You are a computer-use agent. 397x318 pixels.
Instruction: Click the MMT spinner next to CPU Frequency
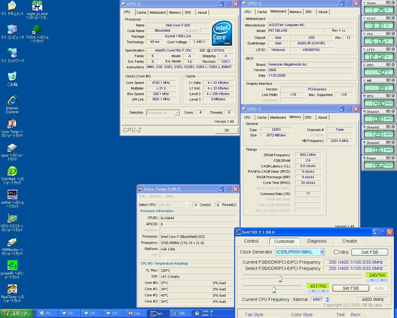pos(327,299)
